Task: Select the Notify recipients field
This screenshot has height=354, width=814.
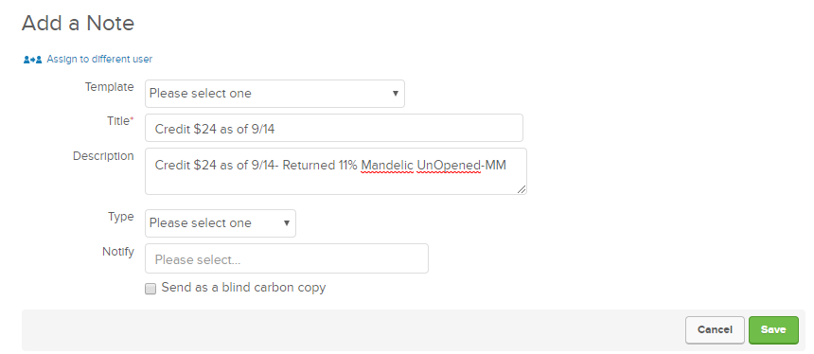Action: tap(287, 258)
